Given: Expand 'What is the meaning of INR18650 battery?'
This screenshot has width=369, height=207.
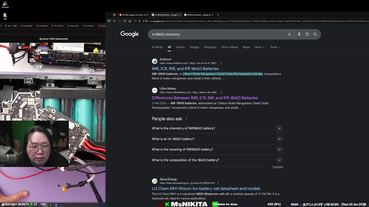Looking at the screenshot, I should click(217, 149).
